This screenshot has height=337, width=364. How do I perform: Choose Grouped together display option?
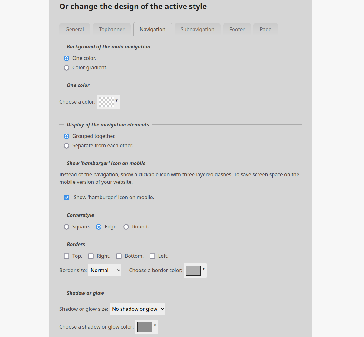(66, 136)
